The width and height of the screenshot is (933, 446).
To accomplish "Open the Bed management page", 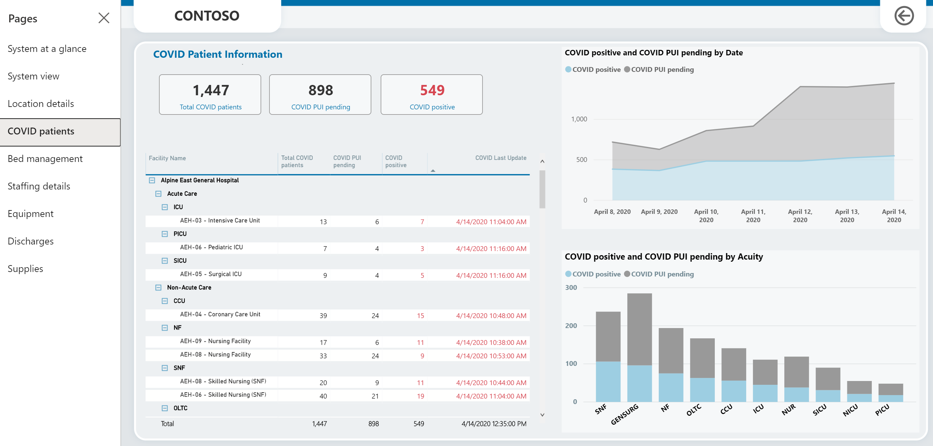I will pyautogui.click(x=45, y=158).
